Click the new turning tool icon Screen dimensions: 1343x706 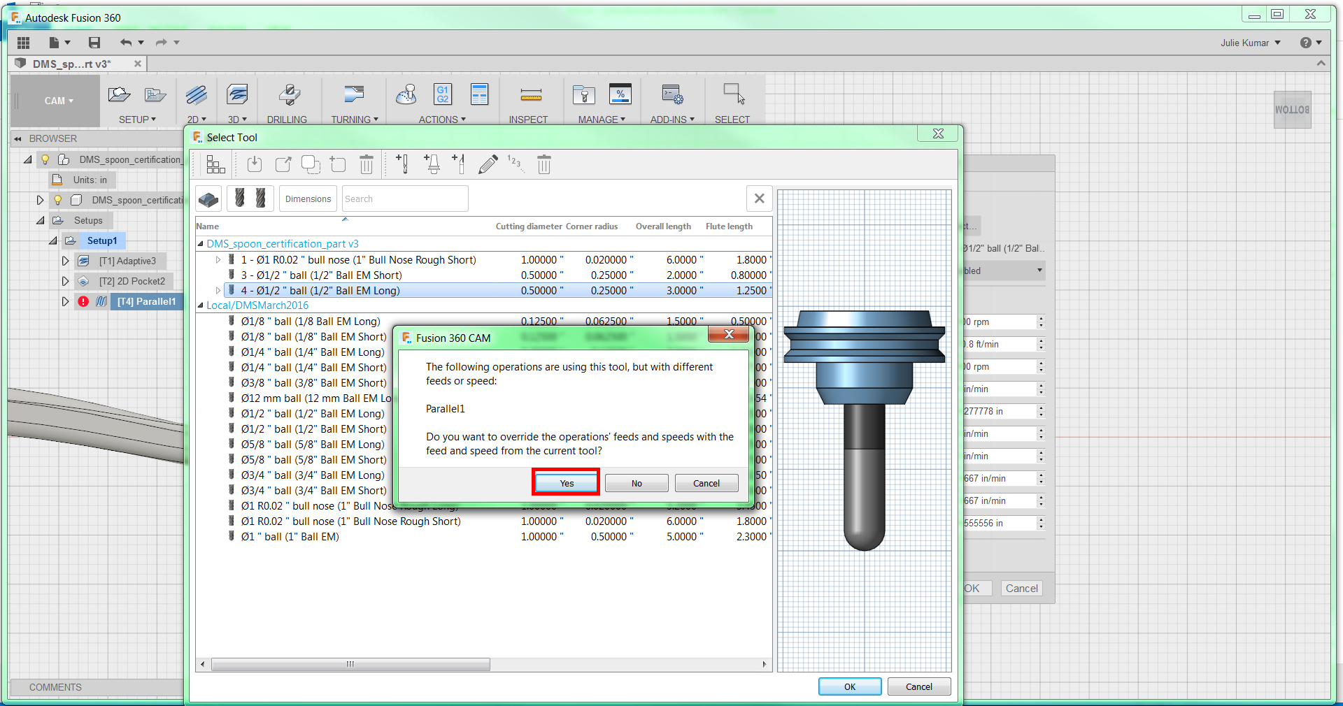pyautogui.click(x=459, y=164)
